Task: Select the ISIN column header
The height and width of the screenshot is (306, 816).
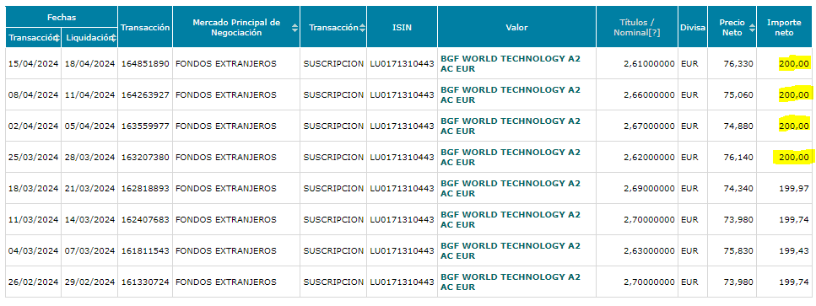Action: [402, 28]
